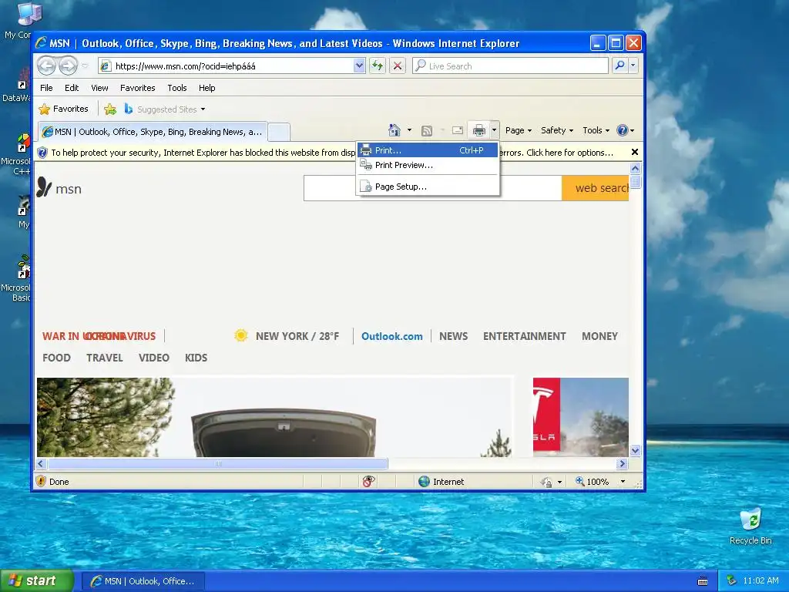Choose Print Preview... menu item
This screenshot has width=789, height=592.
(x=428, y=165)
